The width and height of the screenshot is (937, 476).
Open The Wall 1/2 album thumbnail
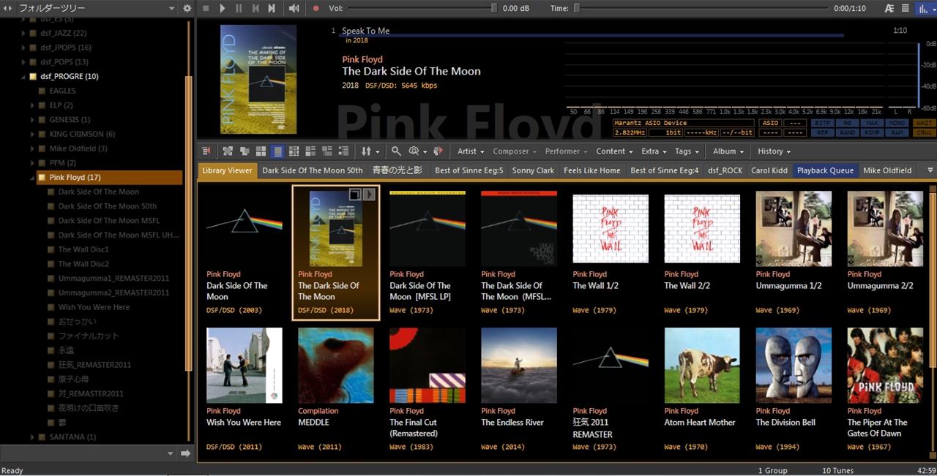click(x=611, y=229)
